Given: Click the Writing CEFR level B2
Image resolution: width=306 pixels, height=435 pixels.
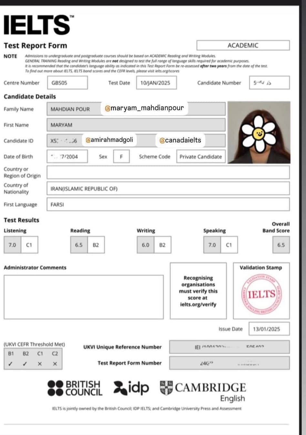Looking at the screenshot, I should [162, 245].
